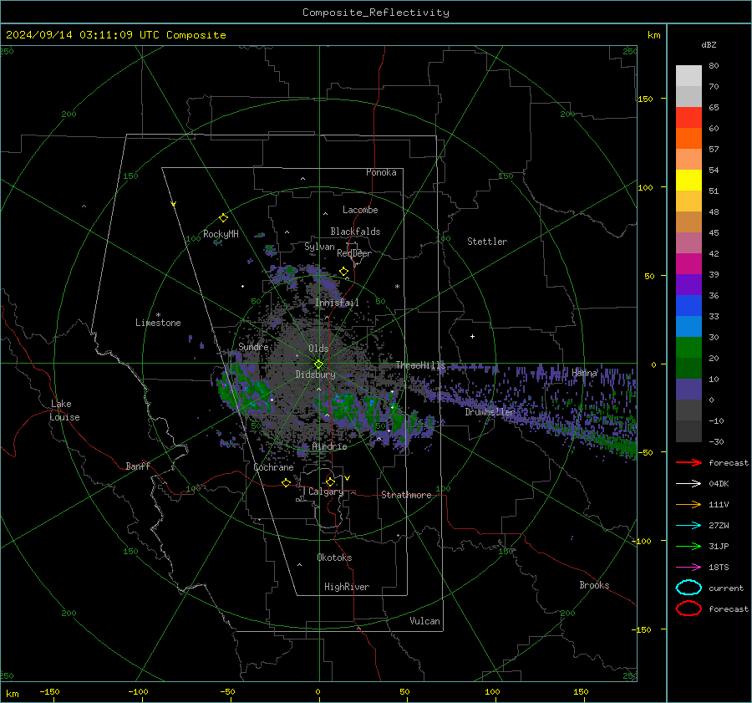Viewport: 752px width, 703px height.
Task: Click the Vulcan town label
Action: coord(424,621)
